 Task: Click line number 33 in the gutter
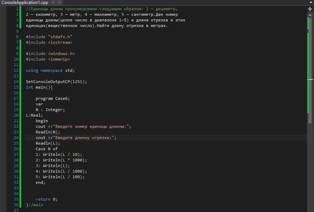coord(16,188)
